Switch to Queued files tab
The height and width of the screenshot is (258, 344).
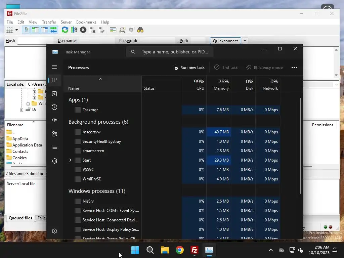tap(20, 218)
